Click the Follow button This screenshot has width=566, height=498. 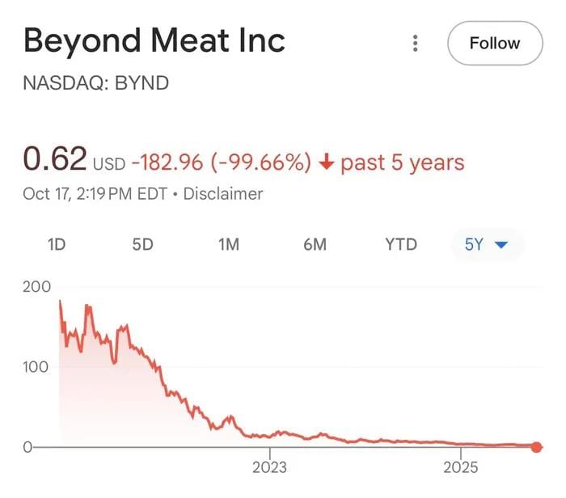pyautogui.click(x=494, y=43)
